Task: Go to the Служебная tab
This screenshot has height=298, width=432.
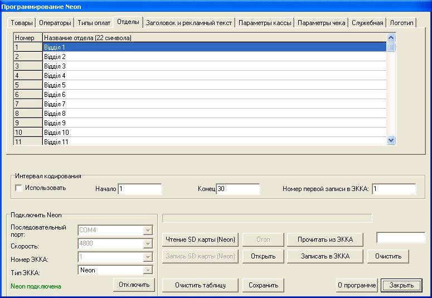Action: click(x=367, y=23)
